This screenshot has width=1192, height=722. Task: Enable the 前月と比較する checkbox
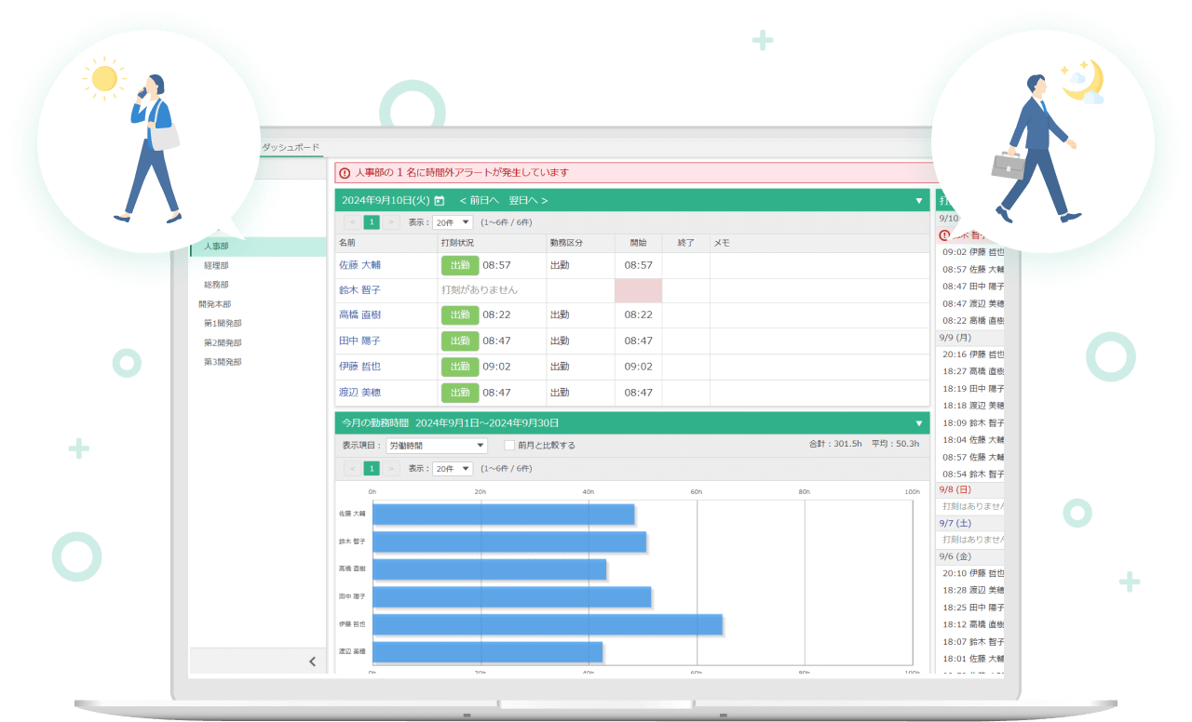(x=509, y=446)
